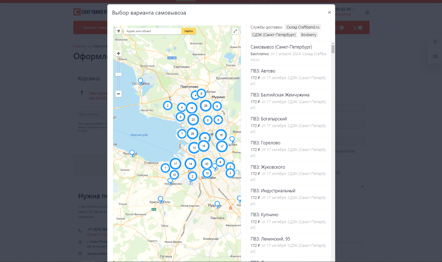Image resolution: width=442 pixels, height=262 pixels.
Task: Open map cluster with 14 points
Action: [x=190, y=164]
